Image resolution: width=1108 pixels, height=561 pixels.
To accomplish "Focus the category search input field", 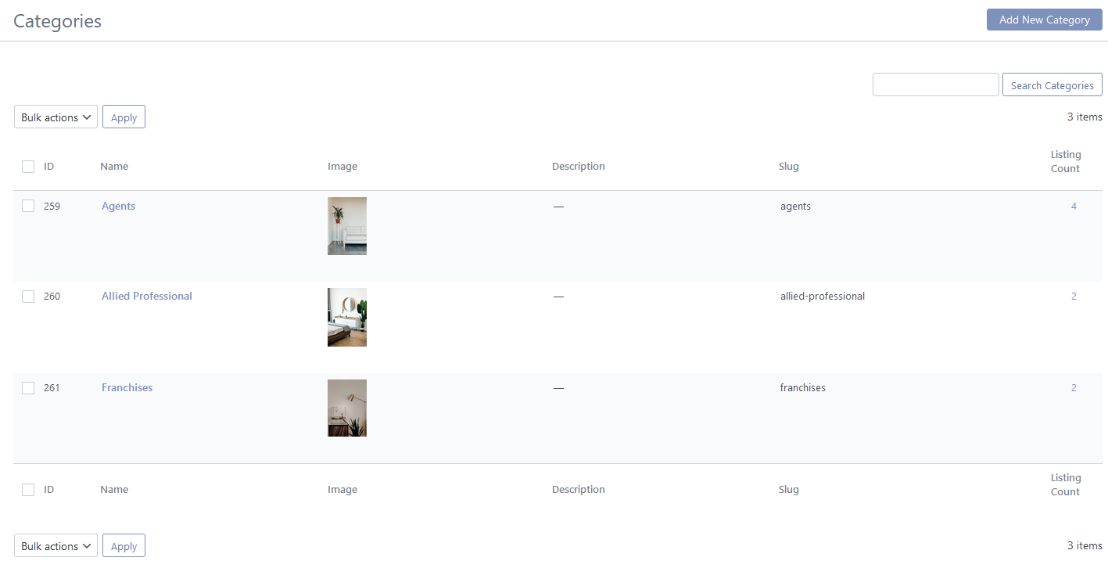I will pyautogui.click(x=935, y=85).
